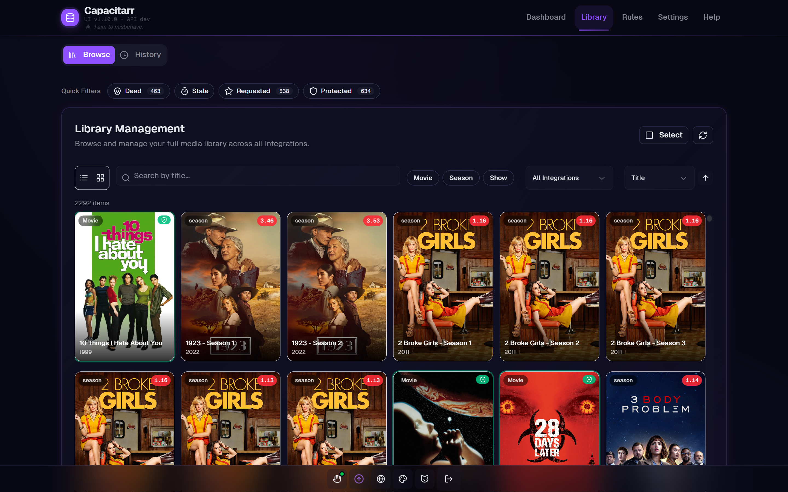
Task: Click the "I aim to misbehave." tagline
Action: tap(118, 27)
